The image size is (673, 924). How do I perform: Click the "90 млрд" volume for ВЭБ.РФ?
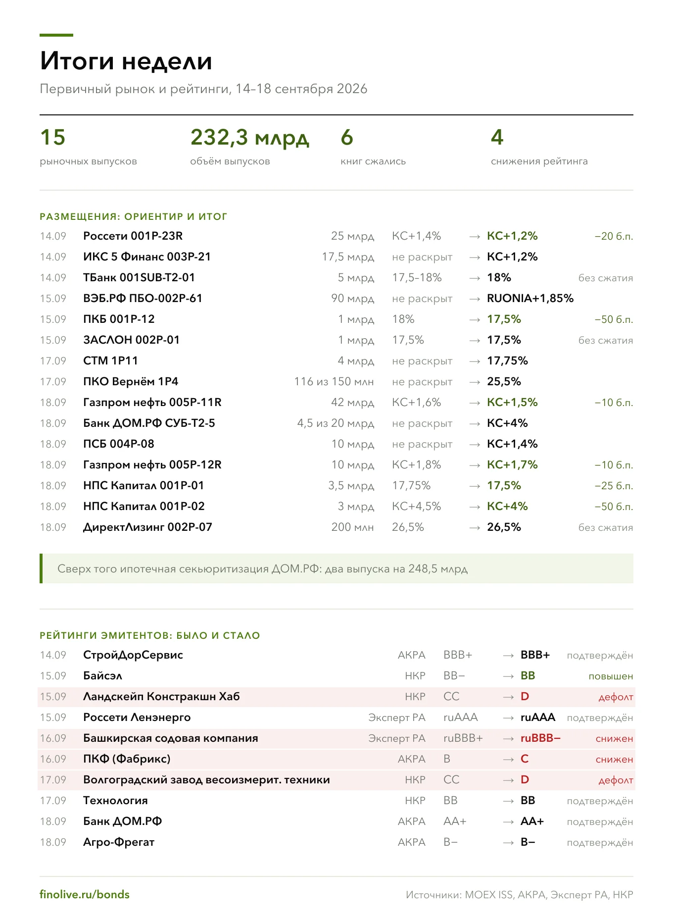pyautogui.click(x=353, y=299)
